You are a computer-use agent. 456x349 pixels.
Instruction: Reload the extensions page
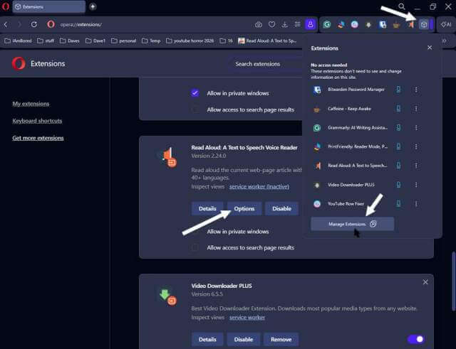click(x=34, y=25)
